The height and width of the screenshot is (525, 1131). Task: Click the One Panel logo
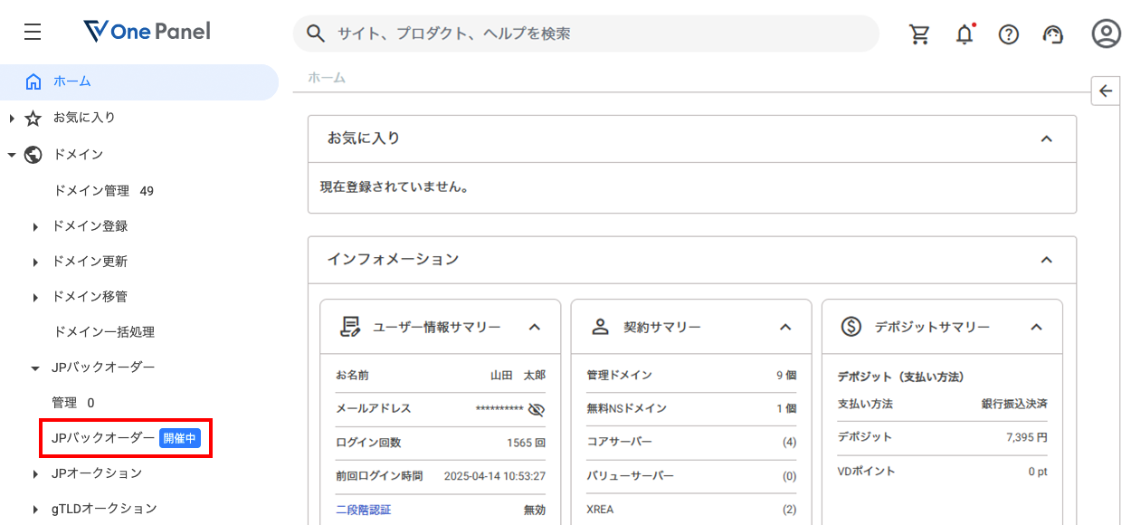147,33
